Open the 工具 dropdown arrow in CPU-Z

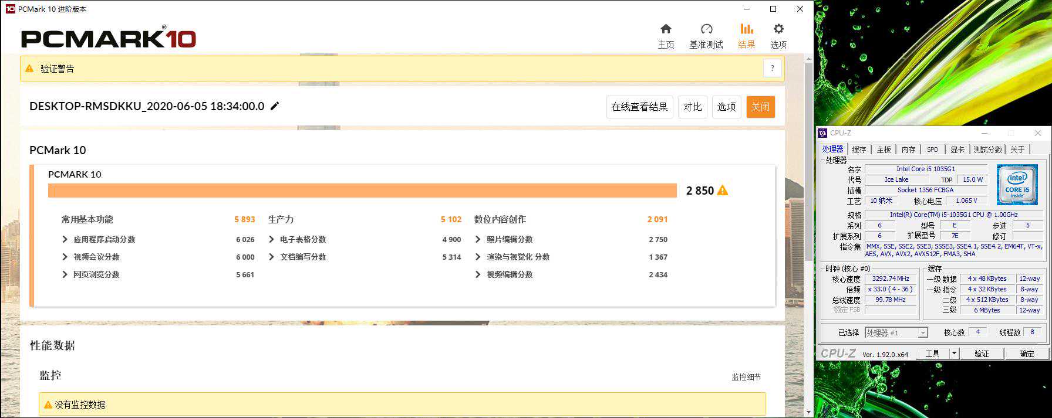pos(954,354)
